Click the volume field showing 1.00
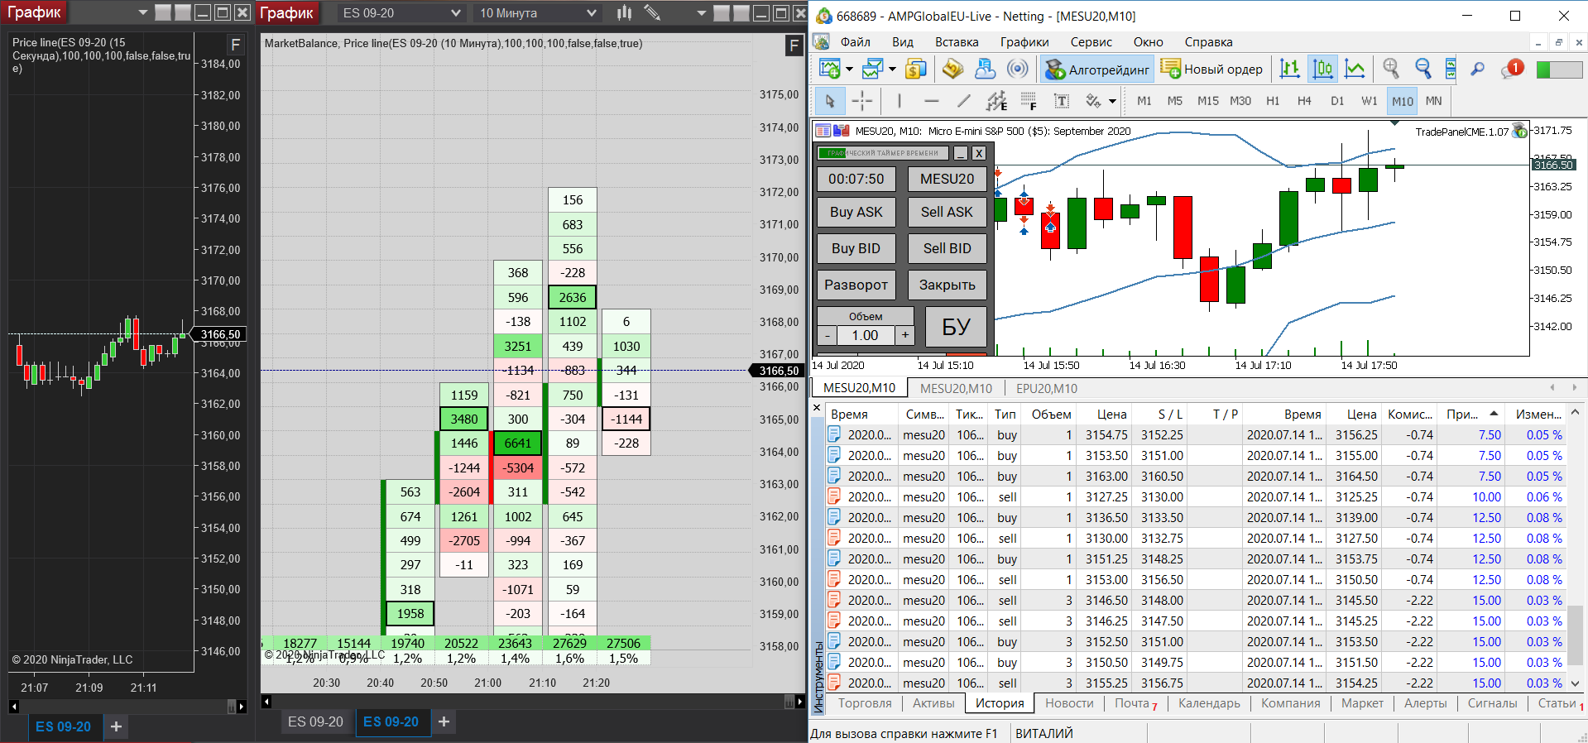The width and height of the screenshot is (1588, 743). click(x=866, y=335)
